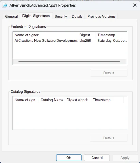This screenshot has height=163, width=140.
Task: Click the Apply button
Action: tap(125, 158)
